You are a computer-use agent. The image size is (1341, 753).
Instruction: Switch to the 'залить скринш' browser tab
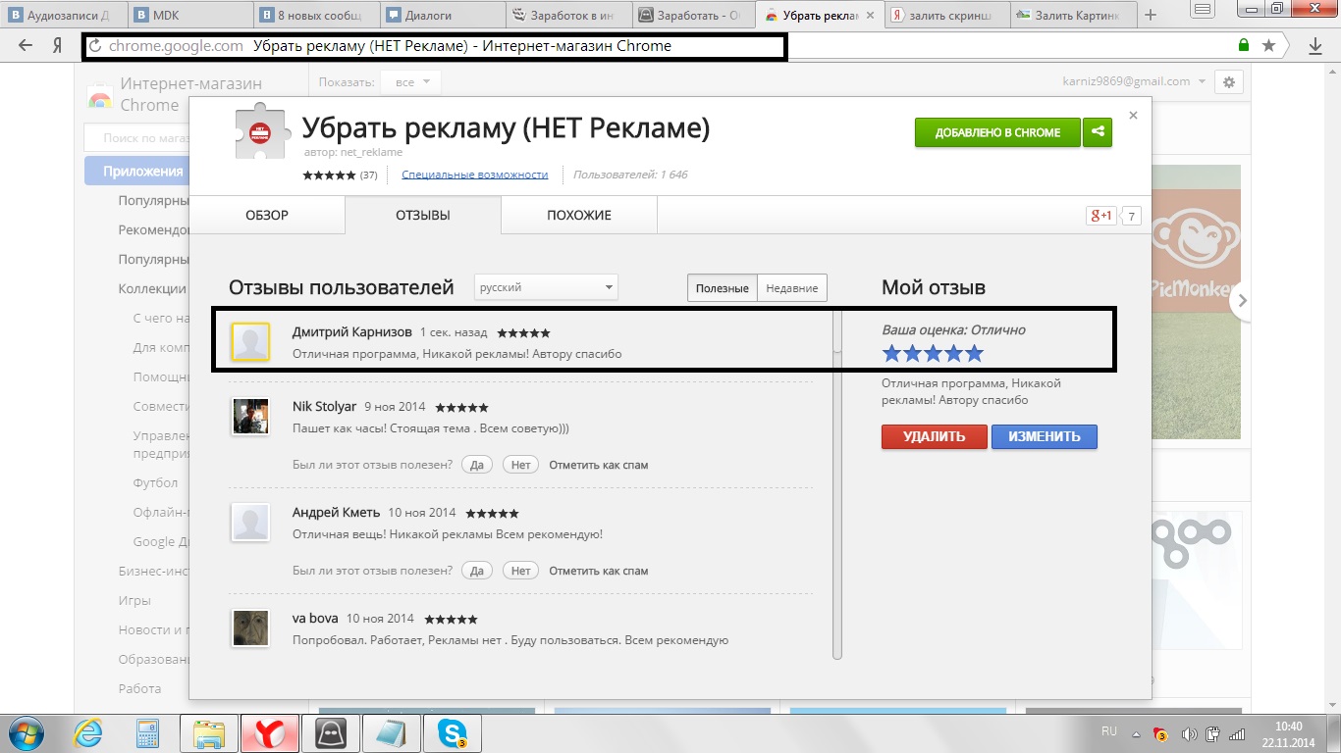947,16
